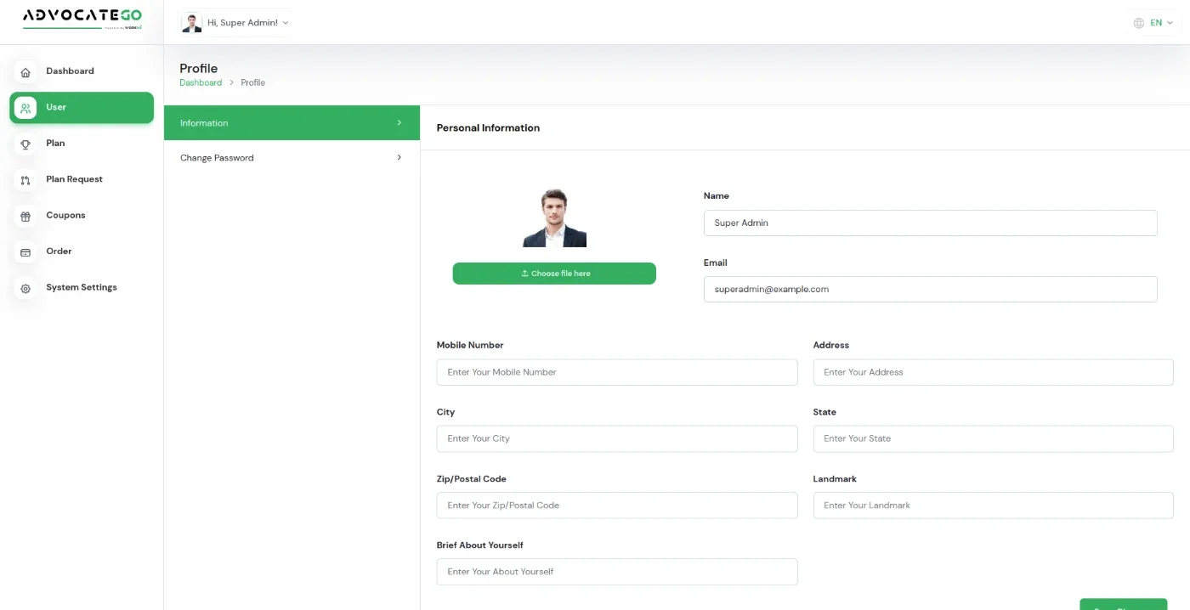This screenshot has width=1190, height=610.
Task: Click the Plan Request pull-request icon
Action: click(25, 180)
